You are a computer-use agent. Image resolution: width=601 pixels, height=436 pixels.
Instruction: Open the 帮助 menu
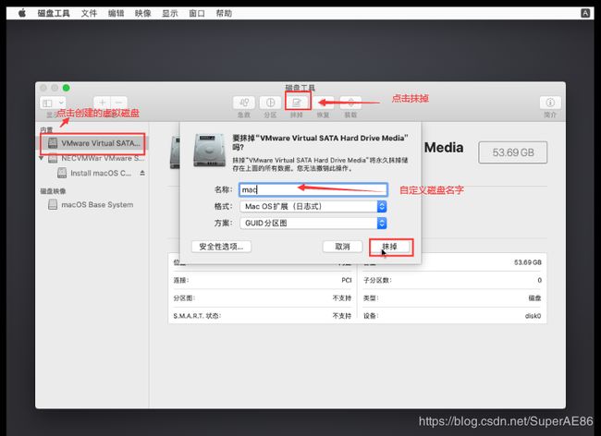coord(224,14)
